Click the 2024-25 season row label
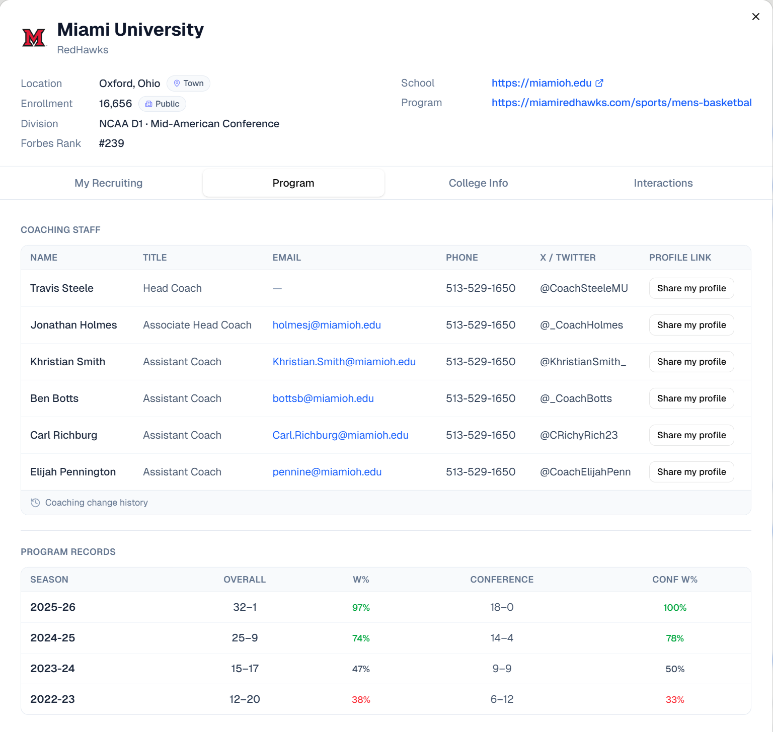Image resolution: width=773 pixels, height=732 pixels. pyautogui.click(x=53, y=638)
